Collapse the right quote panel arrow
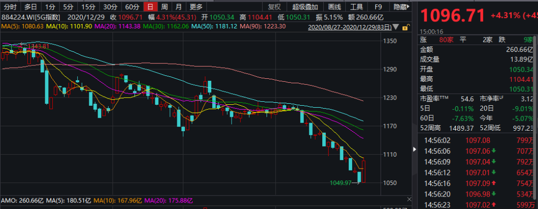538x209 pixels. (413, 149)
